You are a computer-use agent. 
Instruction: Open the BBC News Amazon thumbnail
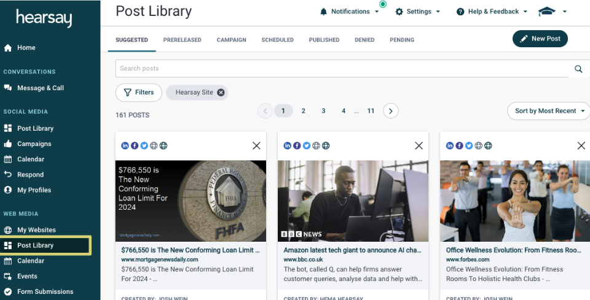coord(353,201)
